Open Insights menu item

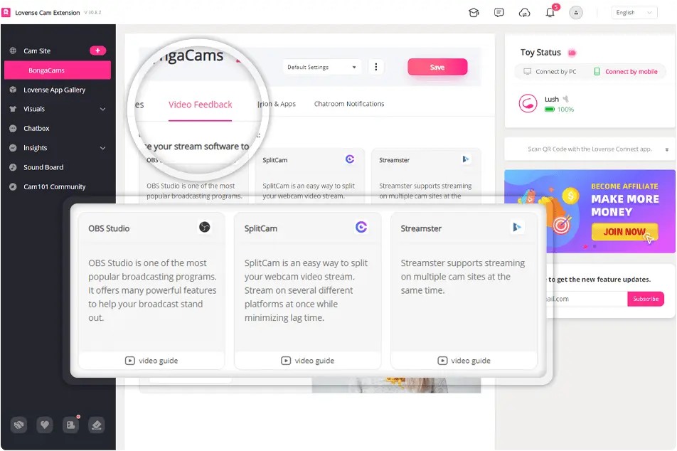point(35,148)
